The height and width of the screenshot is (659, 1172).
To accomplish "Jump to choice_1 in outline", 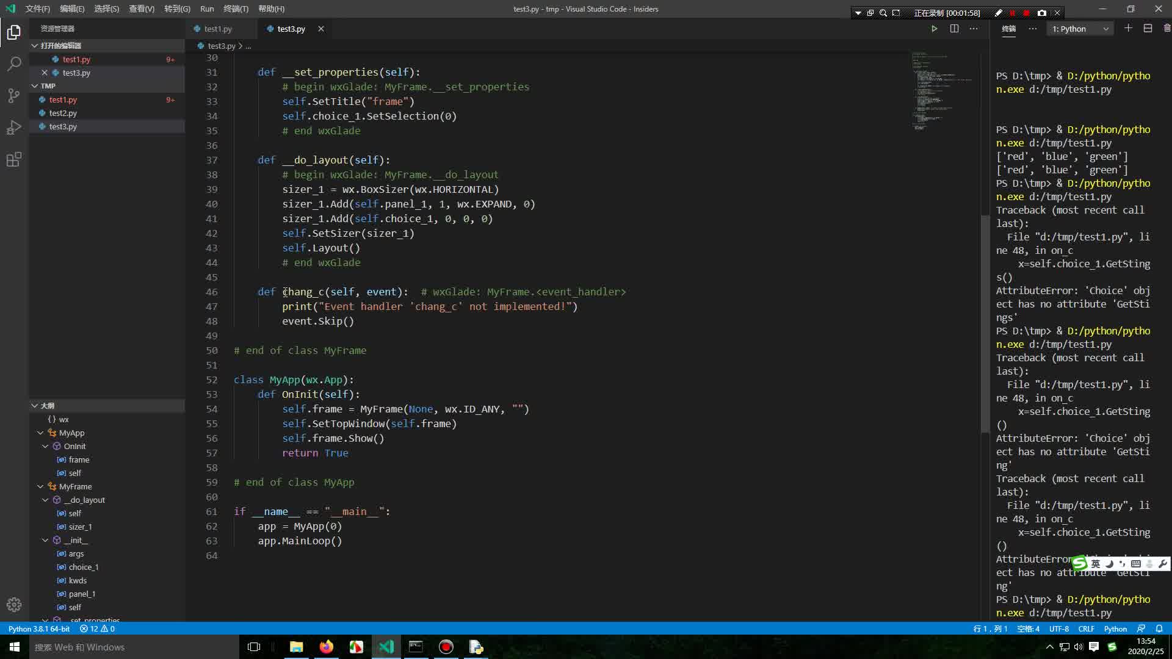I will point(84,567).
